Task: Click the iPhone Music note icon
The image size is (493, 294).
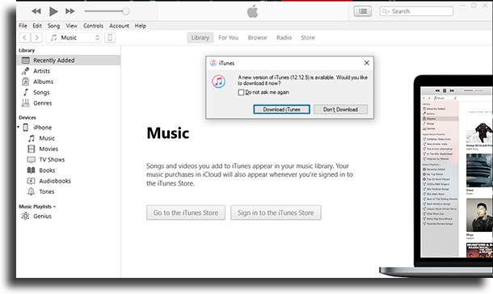Action: point(32,138)
